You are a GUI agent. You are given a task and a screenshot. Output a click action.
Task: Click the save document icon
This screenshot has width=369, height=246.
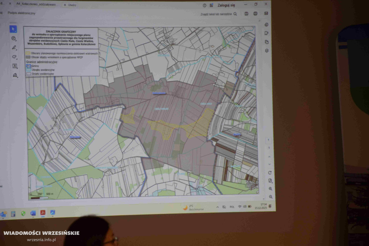coord(246,14)
